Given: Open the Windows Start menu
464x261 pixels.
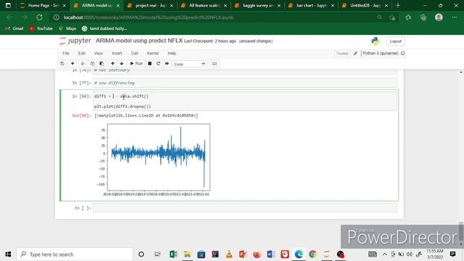Looking at the screenshot, I should coord(8,254).
